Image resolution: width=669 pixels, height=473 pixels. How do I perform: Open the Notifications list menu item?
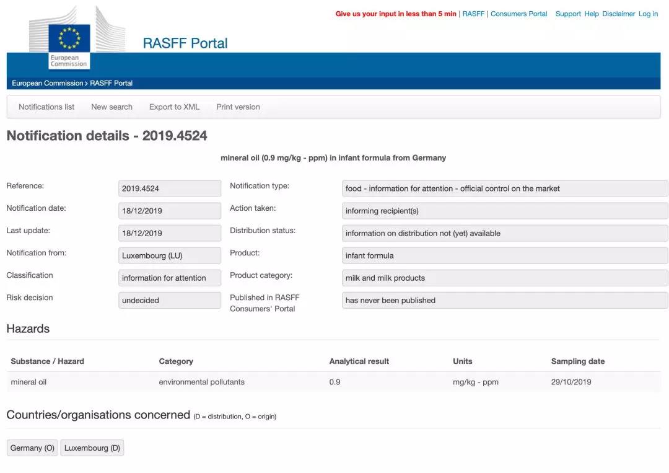coord(46,107)
